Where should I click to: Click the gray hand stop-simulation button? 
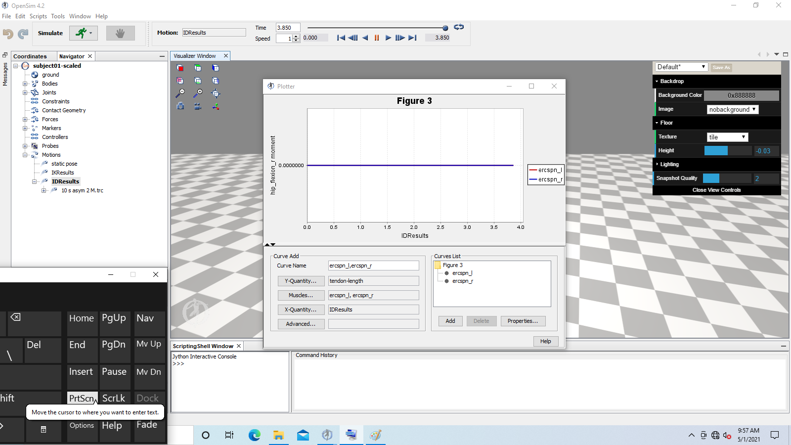[x=120, y=33]
